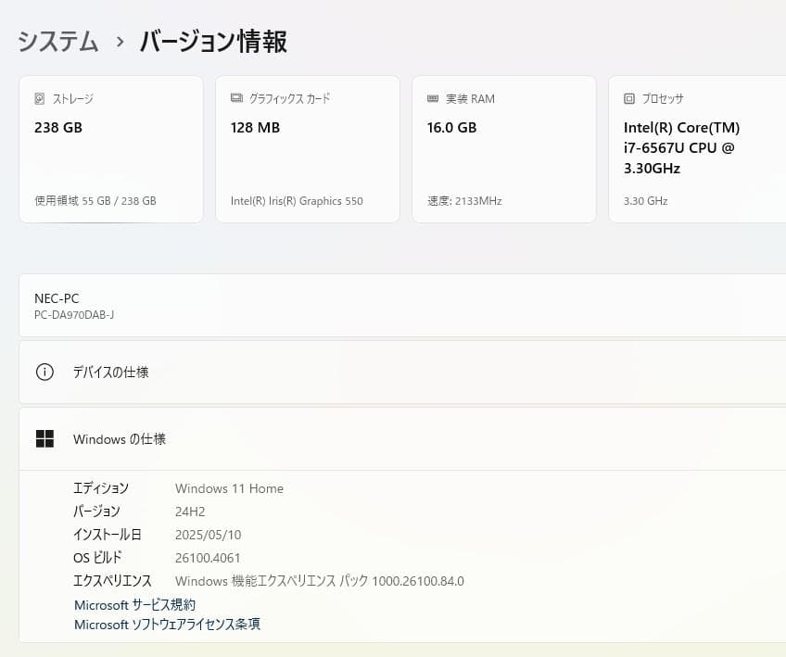Click the memory icon on the 実装 RAM card
Screen dimensions: 786x657
pyautogui.click(x=431, y=98)
